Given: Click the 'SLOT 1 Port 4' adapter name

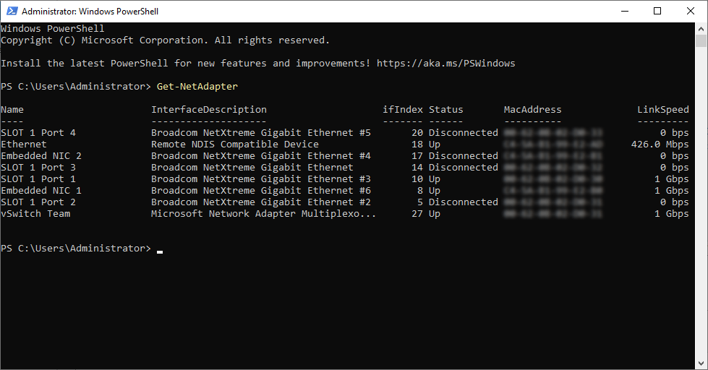Looking at the screenshot, I should (x=38, y=133).
